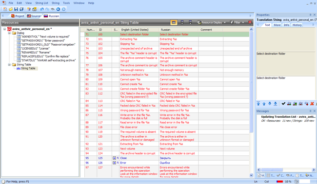Click the Undo toolbar icon

[42, 9]
